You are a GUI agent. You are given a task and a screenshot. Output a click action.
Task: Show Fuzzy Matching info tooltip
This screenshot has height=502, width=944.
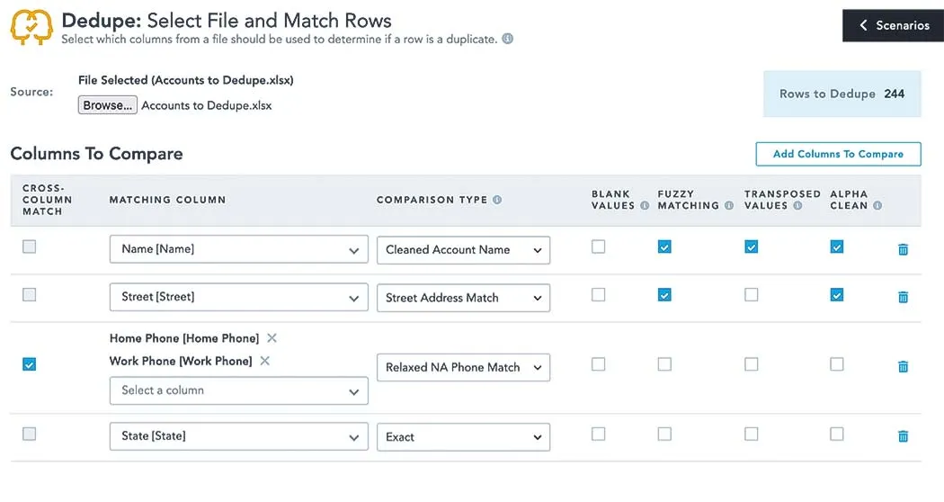pos(728,205)
